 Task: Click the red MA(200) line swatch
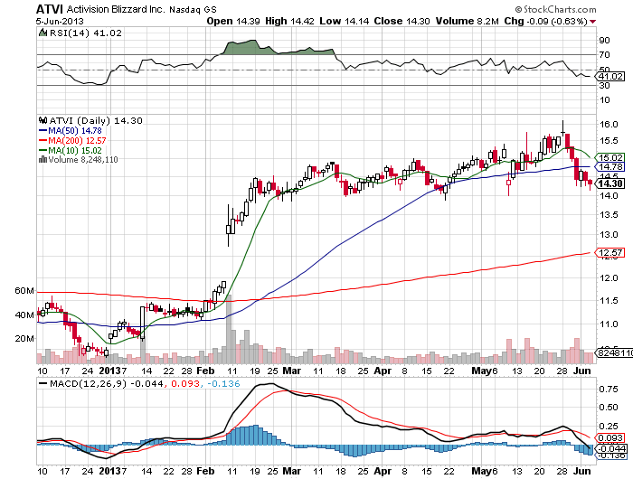[43, 140]
